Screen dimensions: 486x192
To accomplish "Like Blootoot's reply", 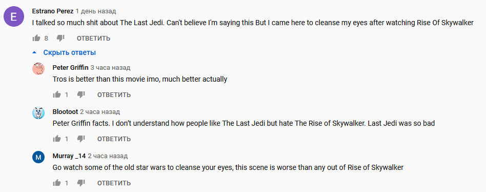I will (x=57, y=139).
